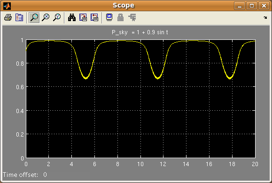Print the scope plot
The image size is (272, 183).
point(8,17)
